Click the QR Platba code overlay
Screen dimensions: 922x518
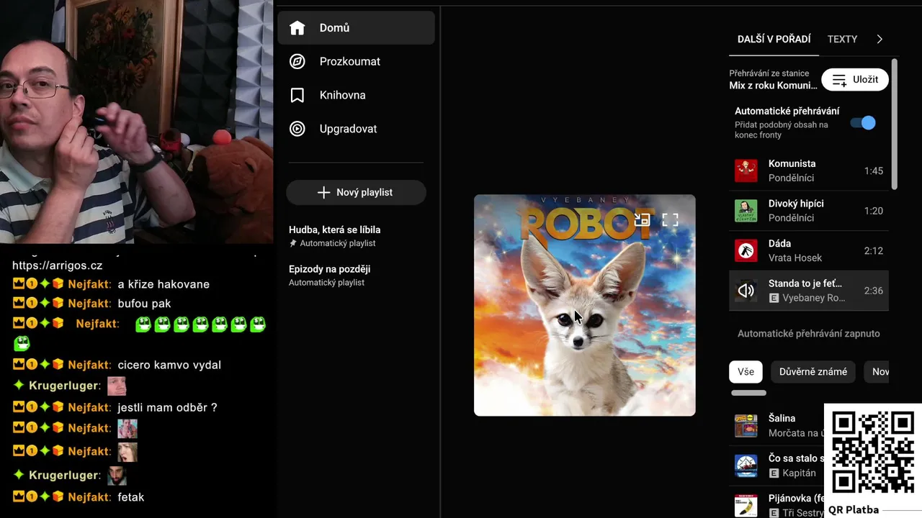click(x=873, y=453)
